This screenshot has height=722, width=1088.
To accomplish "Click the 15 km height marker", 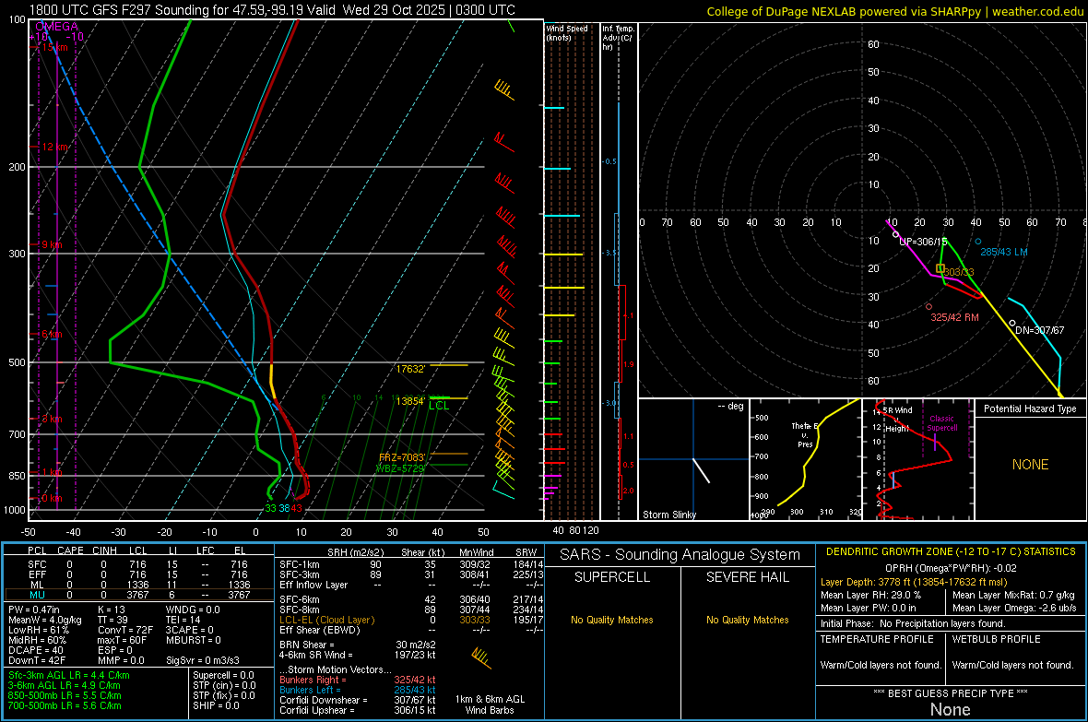I will tap(54, 47).
